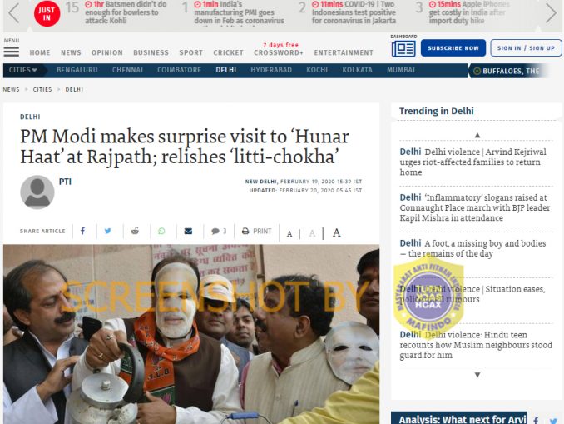Show previous trending Delhi stories
This screenshot has height=424, width=564.
tap(477, 135)
